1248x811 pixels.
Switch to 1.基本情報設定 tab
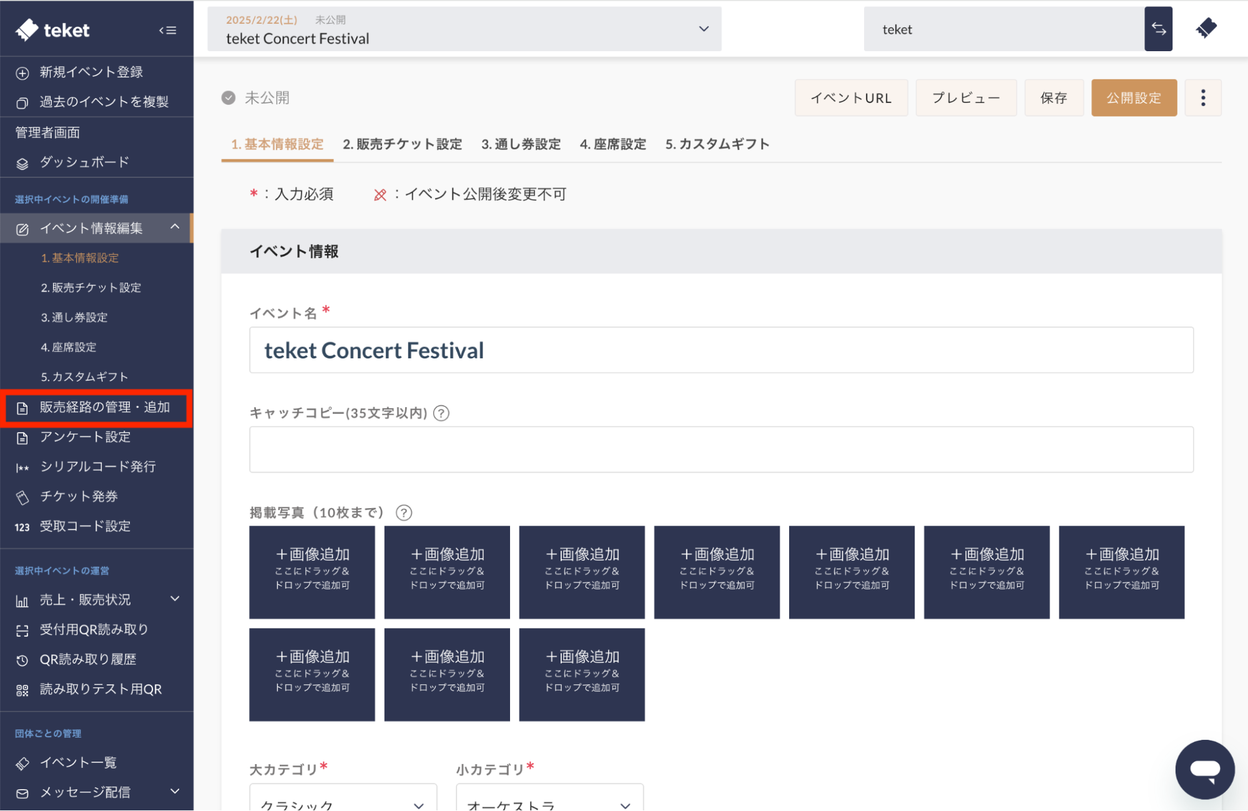point(277,144)
